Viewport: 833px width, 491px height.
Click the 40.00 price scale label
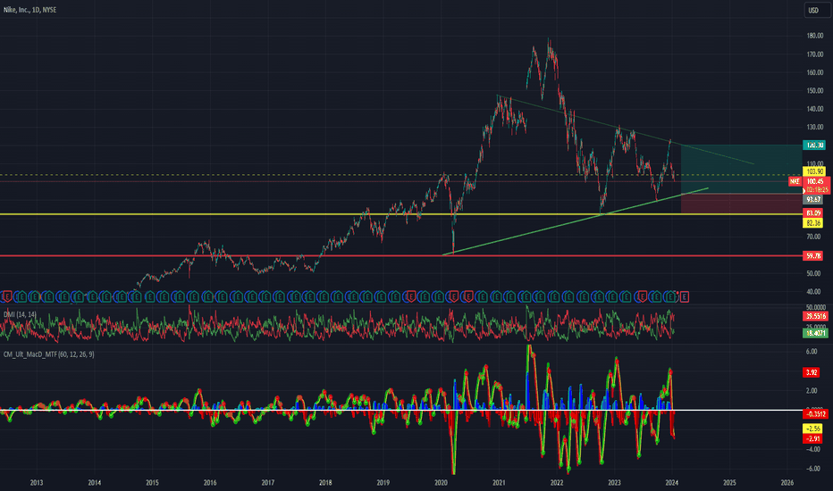tap(813, 291)
